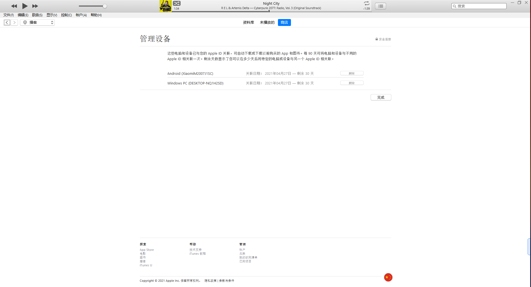Toggle shuffle playback icon
The width and height of the screenshot is (531, 287).
(177, 3)
